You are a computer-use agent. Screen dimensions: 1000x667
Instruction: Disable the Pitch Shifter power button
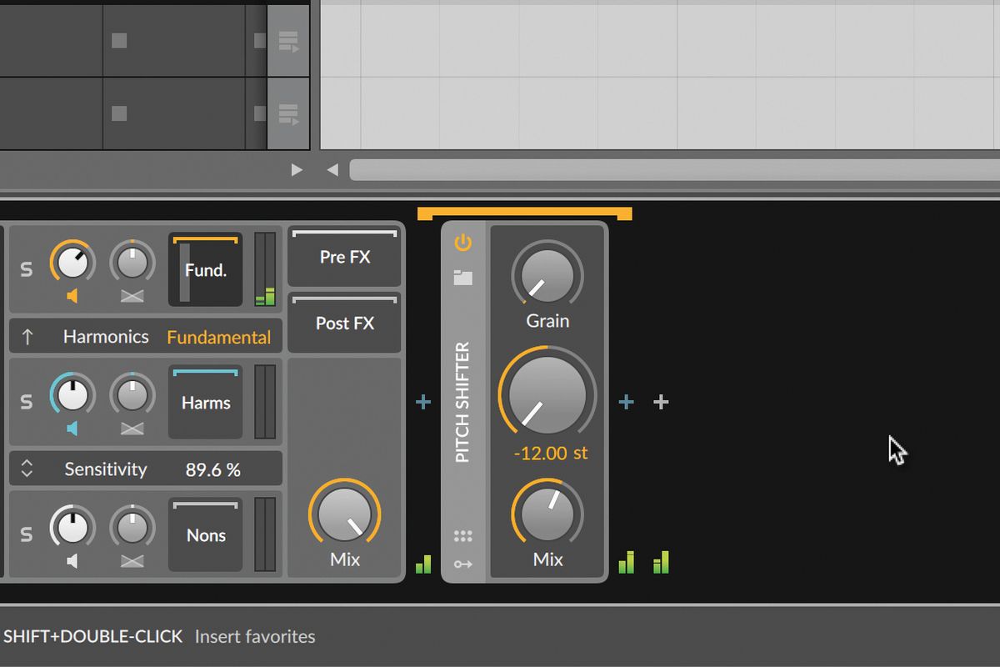point(463,242)
